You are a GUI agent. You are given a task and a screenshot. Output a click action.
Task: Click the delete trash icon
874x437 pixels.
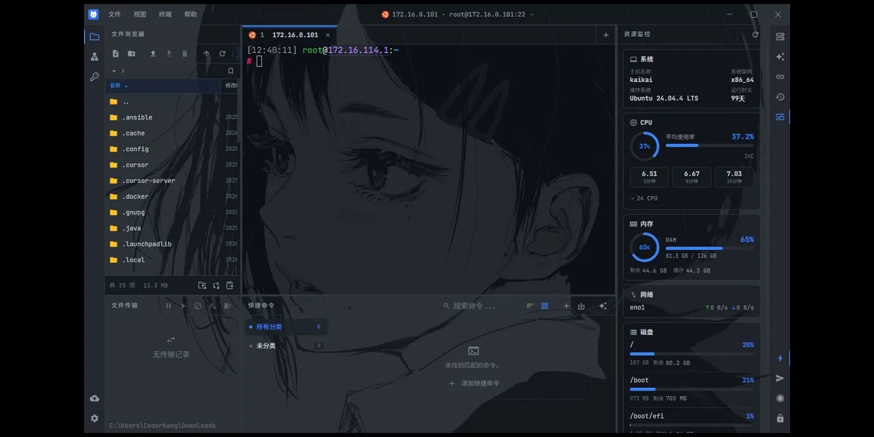coord(184,53)
